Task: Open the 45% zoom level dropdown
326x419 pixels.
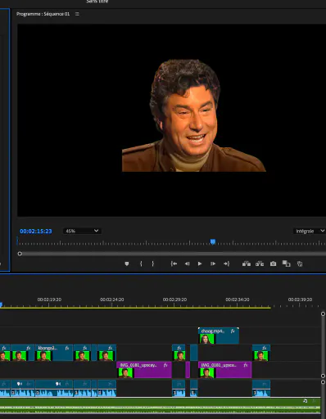Action: pyautogui.click(x=82, y=231)
